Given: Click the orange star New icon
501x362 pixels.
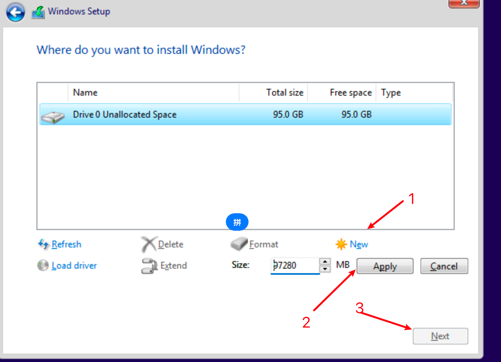Looking at the screenshot, I should pyautogui.click(x=341, y=244).
